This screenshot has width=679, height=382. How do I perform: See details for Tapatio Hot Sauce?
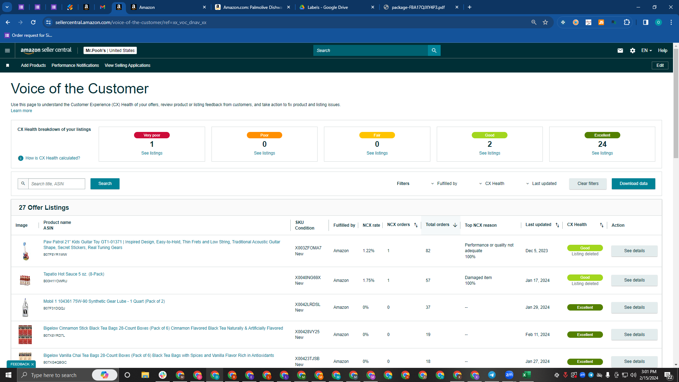pyautogui.click(x=634, y=280)
